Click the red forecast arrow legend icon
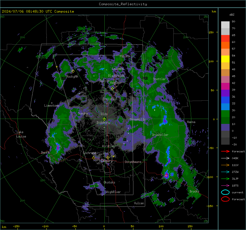The image size is (246, 230). coord(225,151)
